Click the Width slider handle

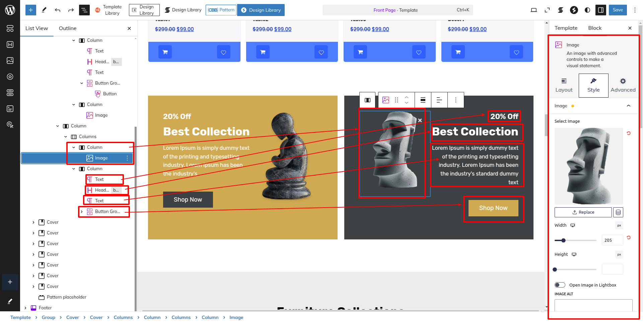point(563,240)
